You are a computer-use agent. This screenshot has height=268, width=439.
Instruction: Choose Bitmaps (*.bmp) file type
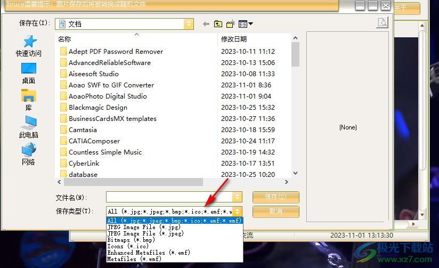[174, 240]
